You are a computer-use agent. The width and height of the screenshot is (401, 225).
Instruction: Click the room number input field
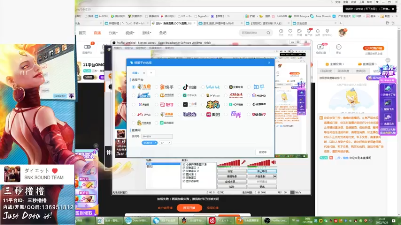click(x=157, y=136)
